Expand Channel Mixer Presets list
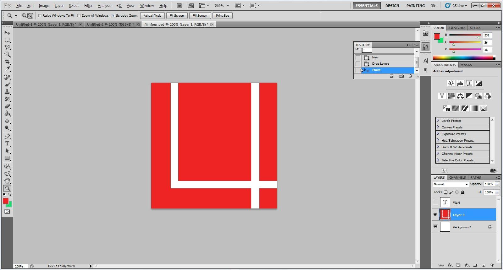This screenshot has height=270, width=503. (438, 154)
